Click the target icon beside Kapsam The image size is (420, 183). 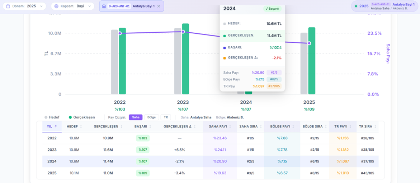pos(56,6)
